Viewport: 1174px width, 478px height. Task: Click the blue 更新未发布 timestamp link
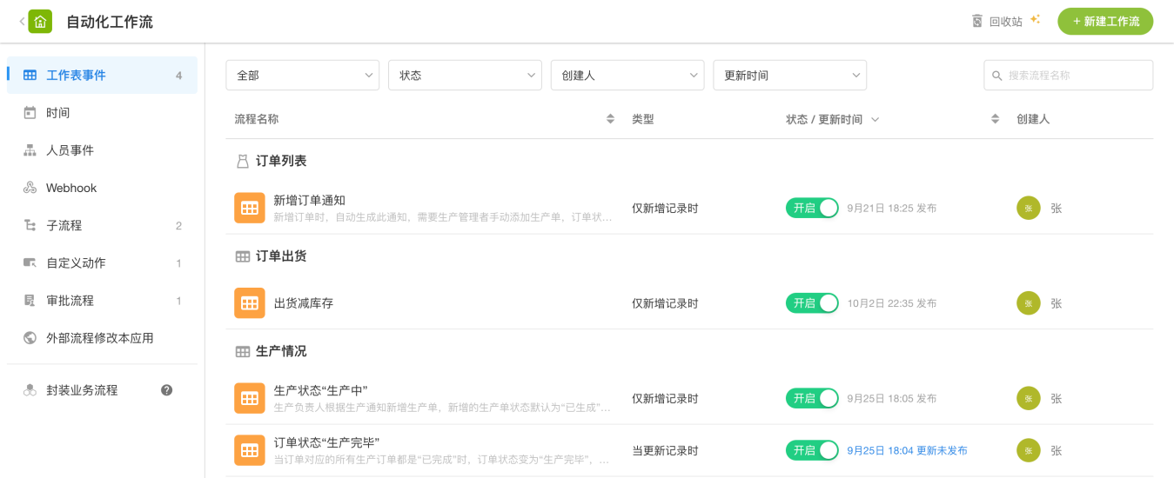pyautogui.click(x=907, y=450)
